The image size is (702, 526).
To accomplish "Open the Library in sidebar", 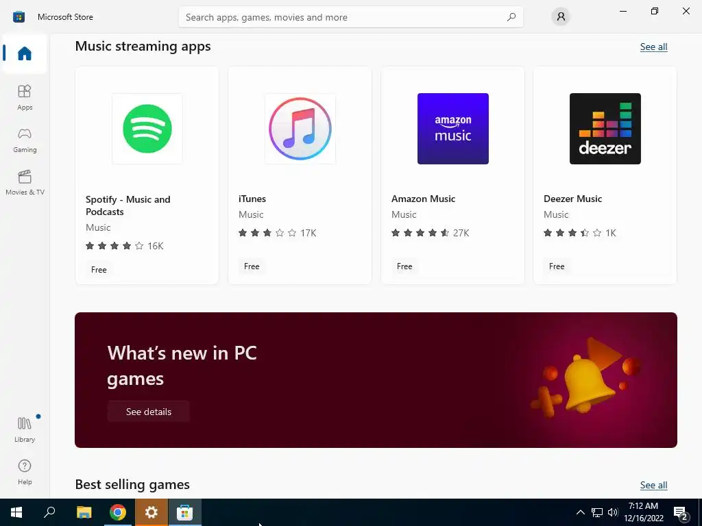I will [x=25, y=429].
